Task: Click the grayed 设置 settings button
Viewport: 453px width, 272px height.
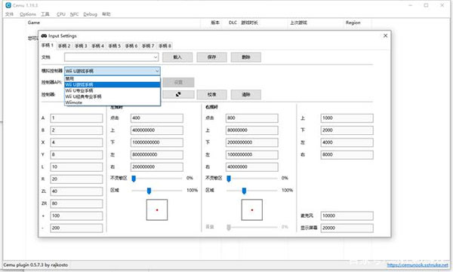Action: 178,82
